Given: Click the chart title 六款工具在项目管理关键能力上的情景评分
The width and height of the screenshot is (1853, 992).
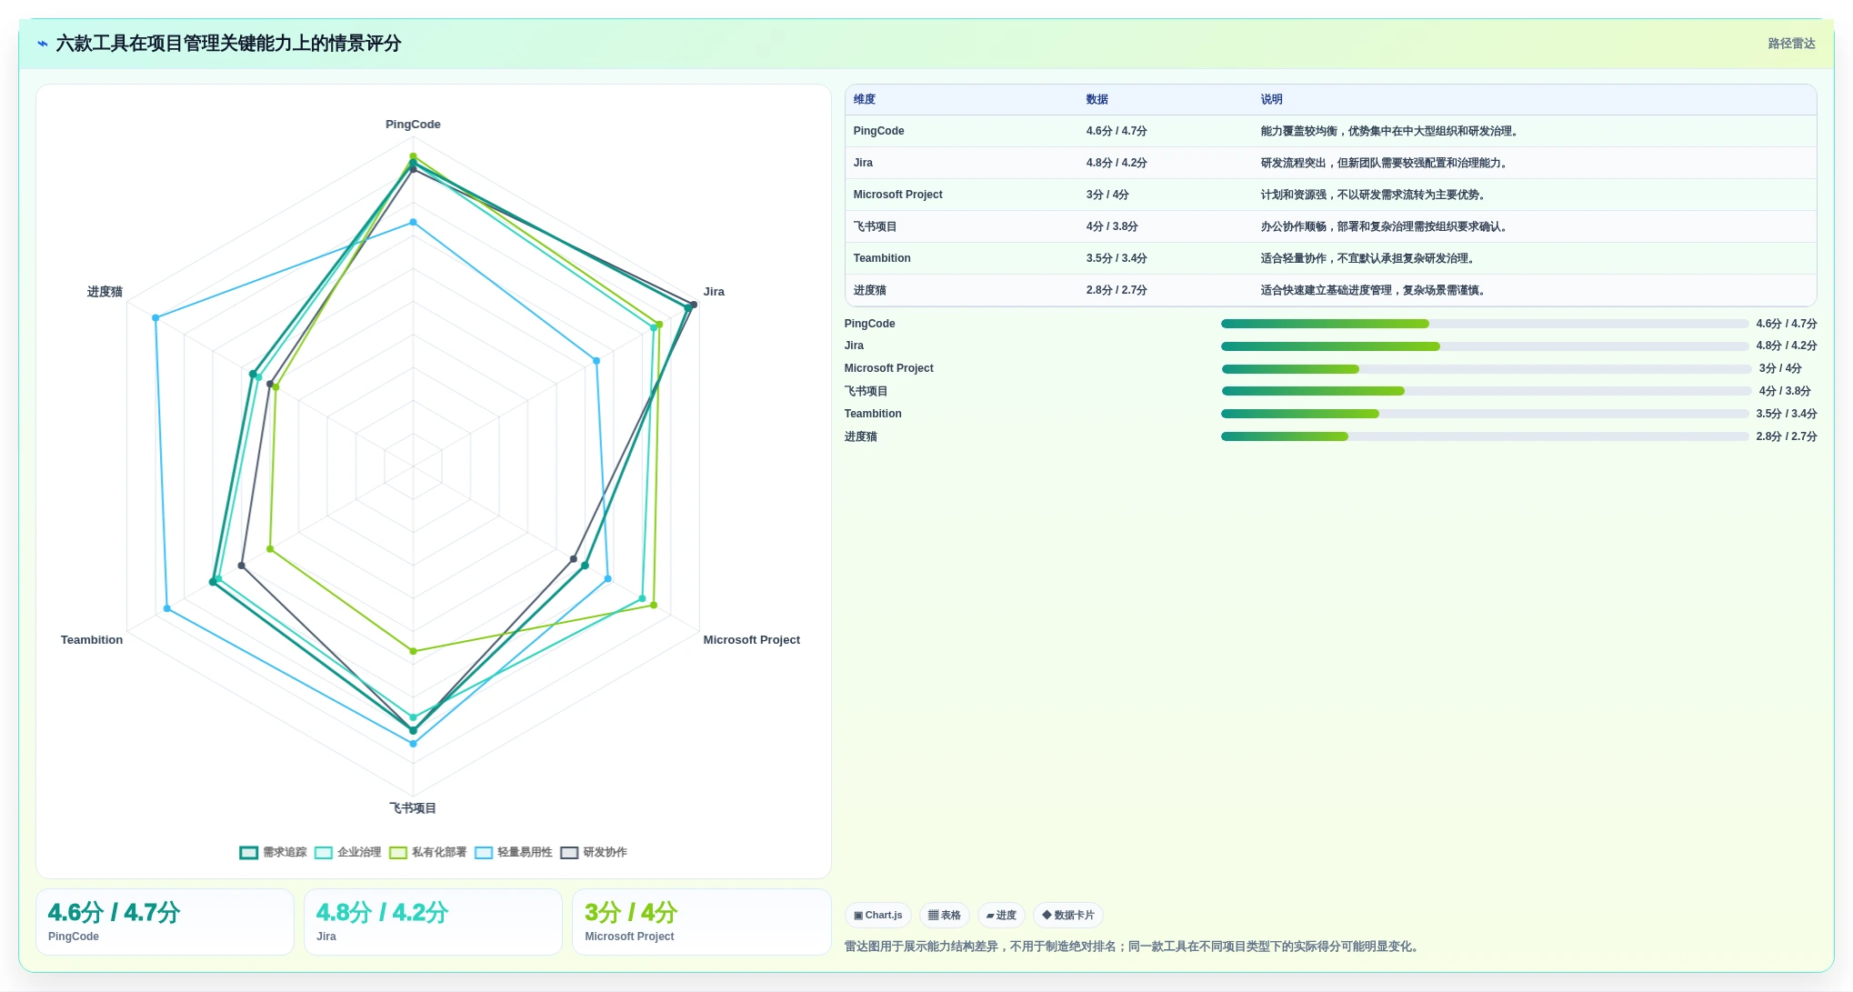Looking at the screenshot, I should tap(228, 44).
